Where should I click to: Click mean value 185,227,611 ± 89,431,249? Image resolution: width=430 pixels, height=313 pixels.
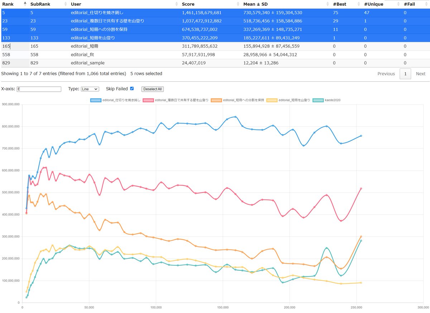click(271, 38)
